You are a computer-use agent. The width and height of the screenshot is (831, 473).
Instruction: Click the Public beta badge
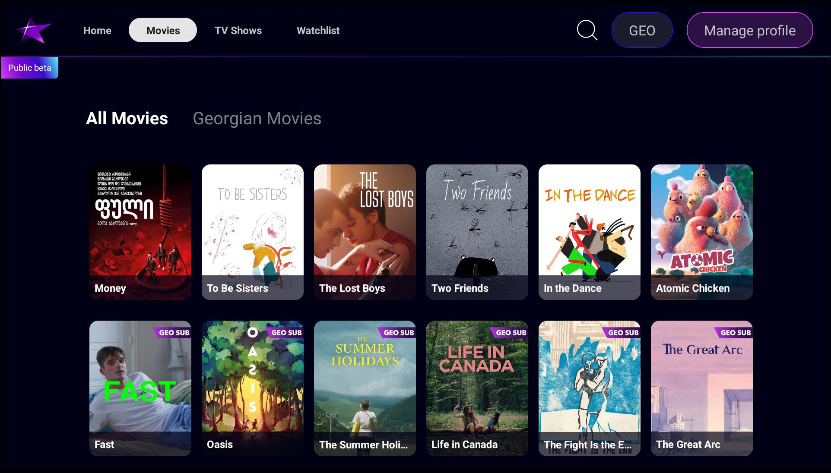pyautogui.click(x=30, y=68)
